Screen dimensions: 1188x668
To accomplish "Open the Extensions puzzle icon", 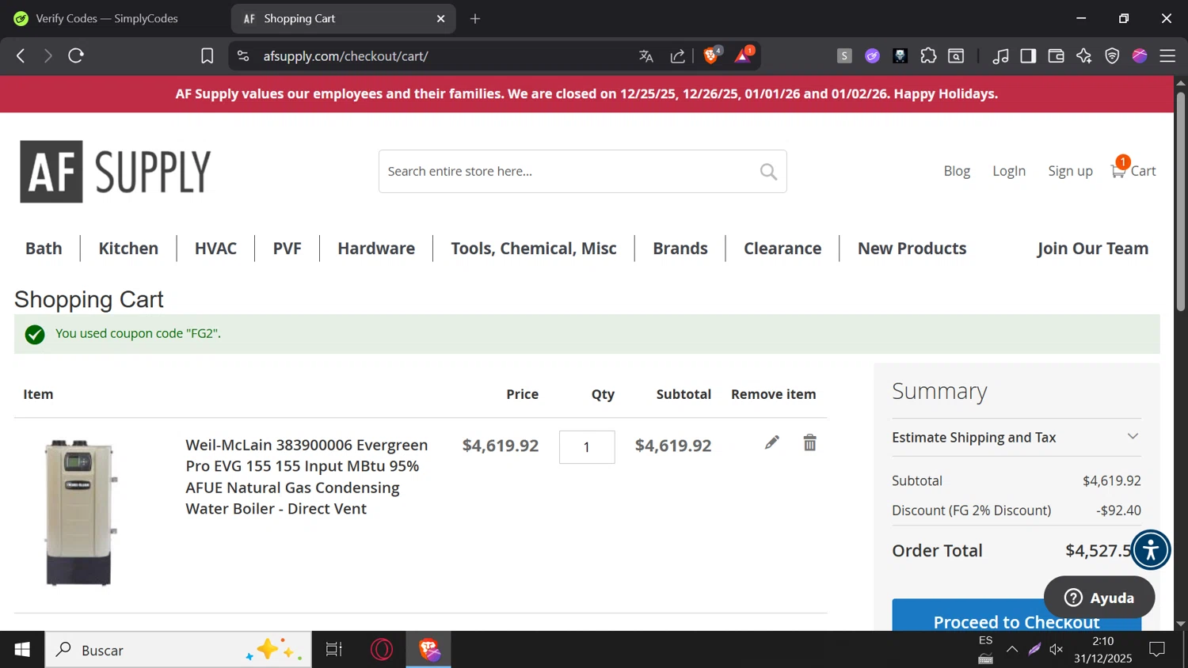I will click(x=928, y=56).
